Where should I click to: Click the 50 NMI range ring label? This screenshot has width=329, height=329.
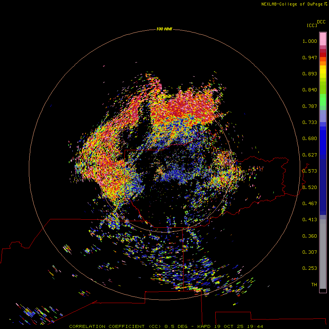click(x=164, y=97)
